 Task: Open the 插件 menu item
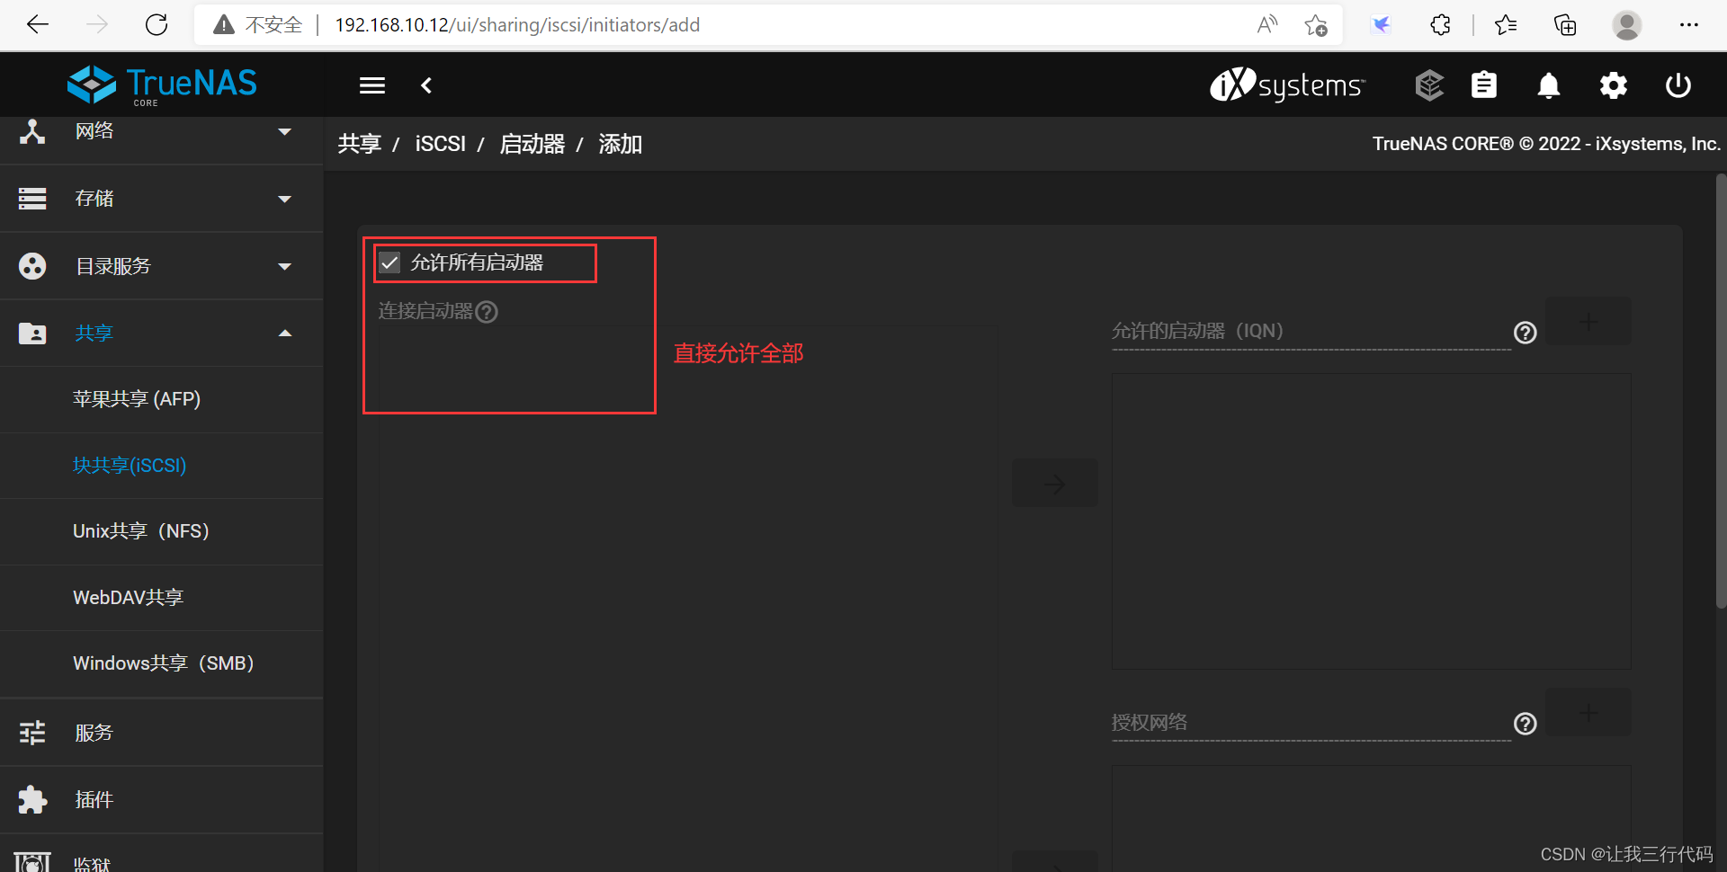[161, 800]
